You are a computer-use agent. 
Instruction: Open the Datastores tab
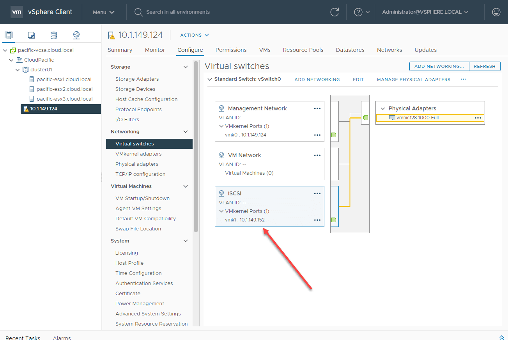pos(350,50)
